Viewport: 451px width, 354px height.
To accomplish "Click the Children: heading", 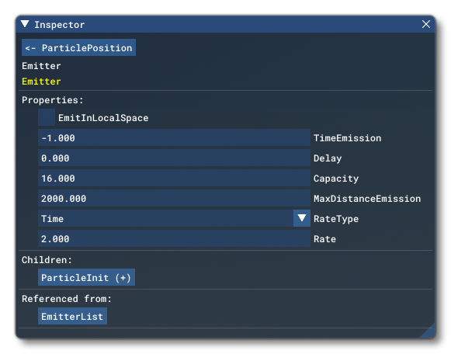I will 47,260.
